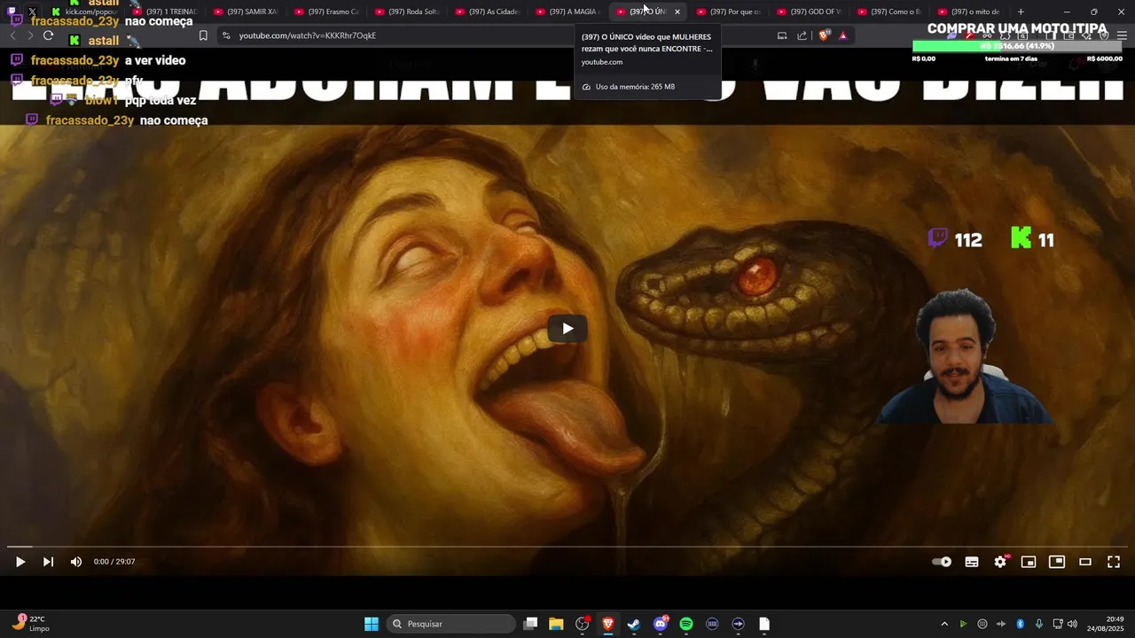Open Brave Rewards triangle icon
This screenshot has height=638, width=1135.
point(842,35)
